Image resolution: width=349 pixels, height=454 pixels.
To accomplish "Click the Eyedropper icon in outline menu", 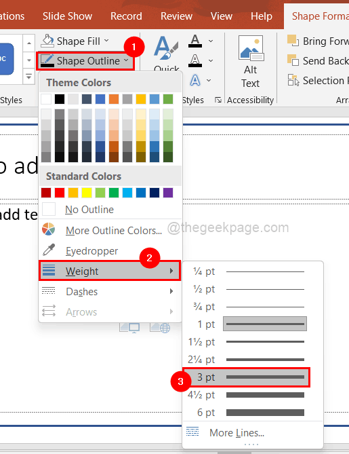I will [49, 250].
